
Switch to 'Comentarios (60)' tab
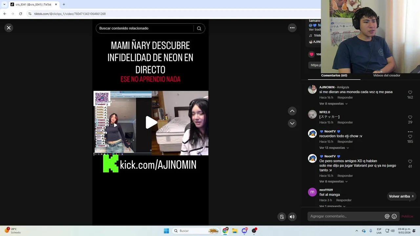point(334,75)
